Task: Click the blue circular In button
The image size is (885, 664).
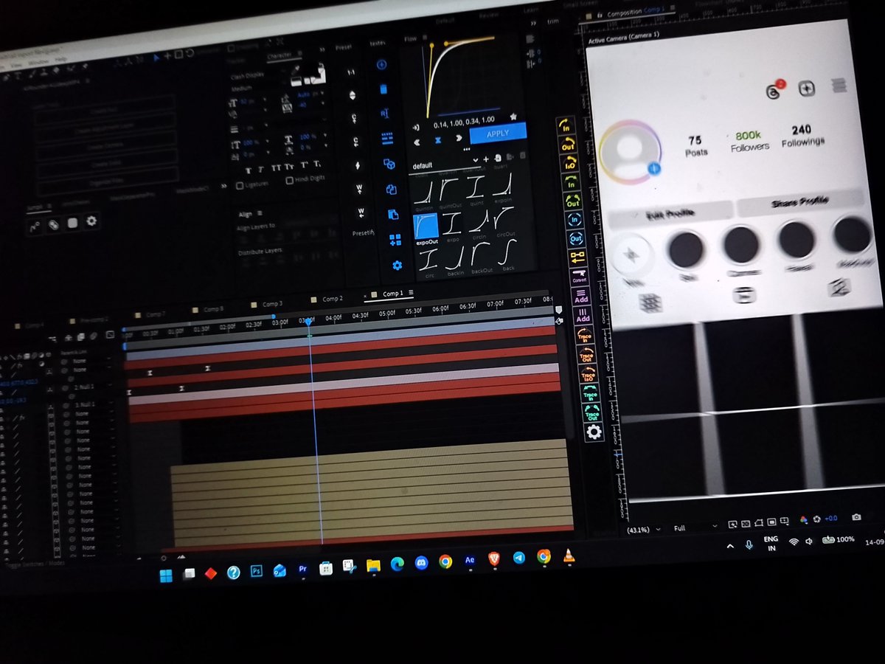Action: click(574, 219)
